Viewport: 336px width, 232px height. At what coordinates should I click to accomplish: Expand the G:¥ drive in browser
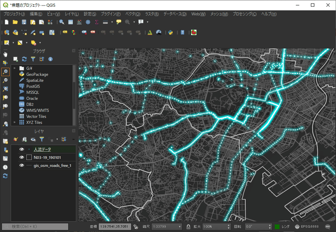pyautogui.click(x=15, y=68)
